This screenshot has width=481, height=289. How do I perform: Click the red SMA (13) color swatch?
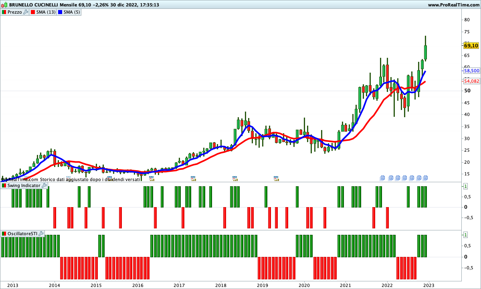pos(32,12)
